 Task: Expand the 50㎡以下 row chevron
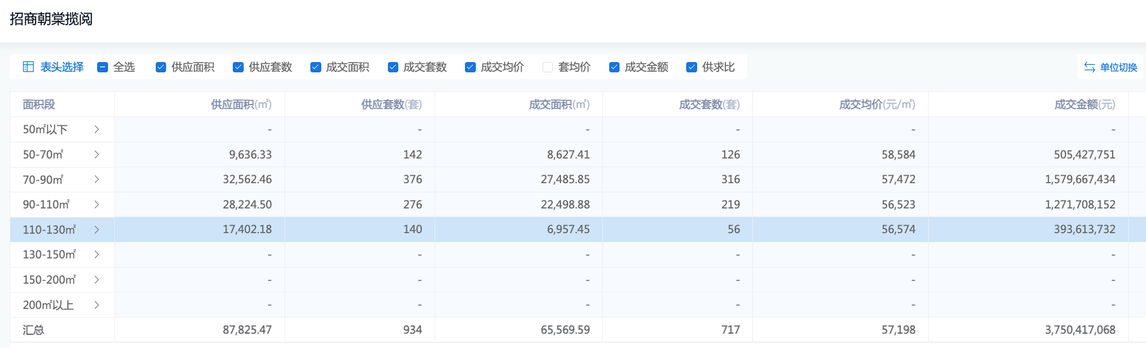point(97,129)
